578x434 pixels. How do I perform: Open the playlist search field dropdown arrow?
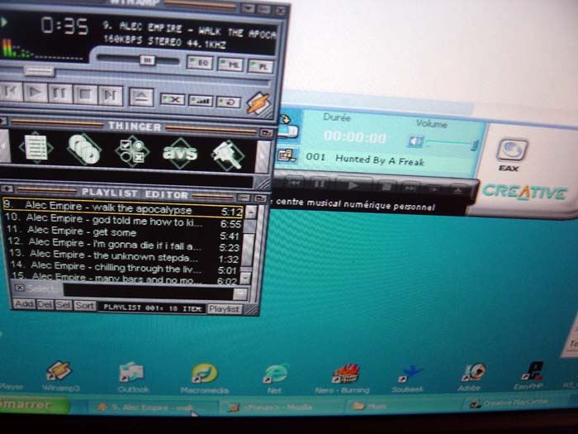pos(241,294)
